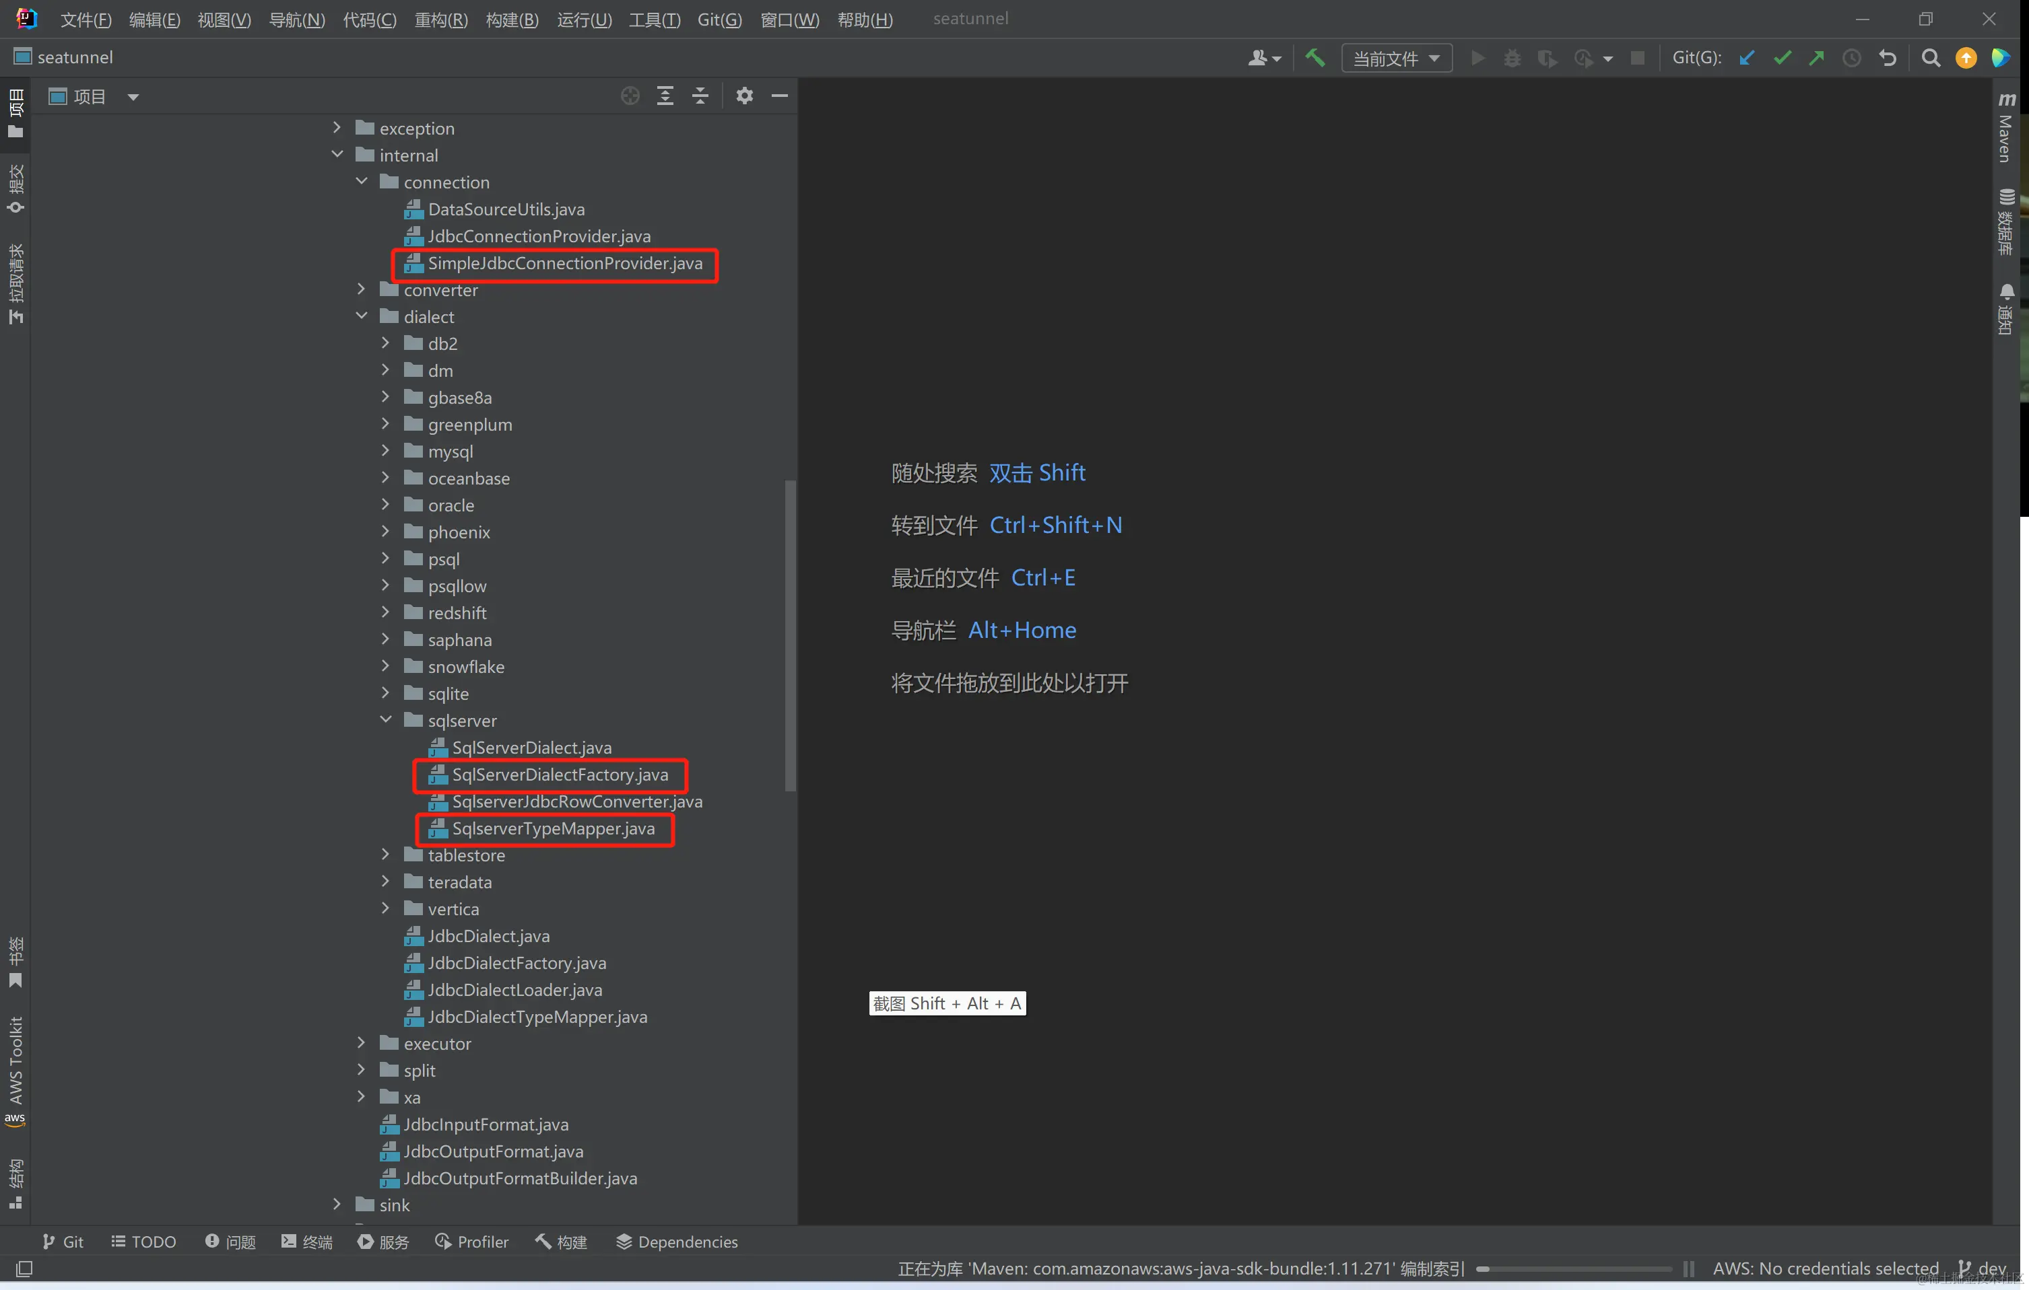Click Expand All in project panel

tap(665, 96)
